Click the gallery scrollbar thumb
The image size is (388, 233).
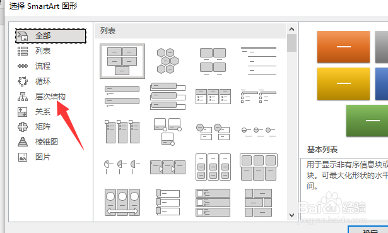pos(291,43)
